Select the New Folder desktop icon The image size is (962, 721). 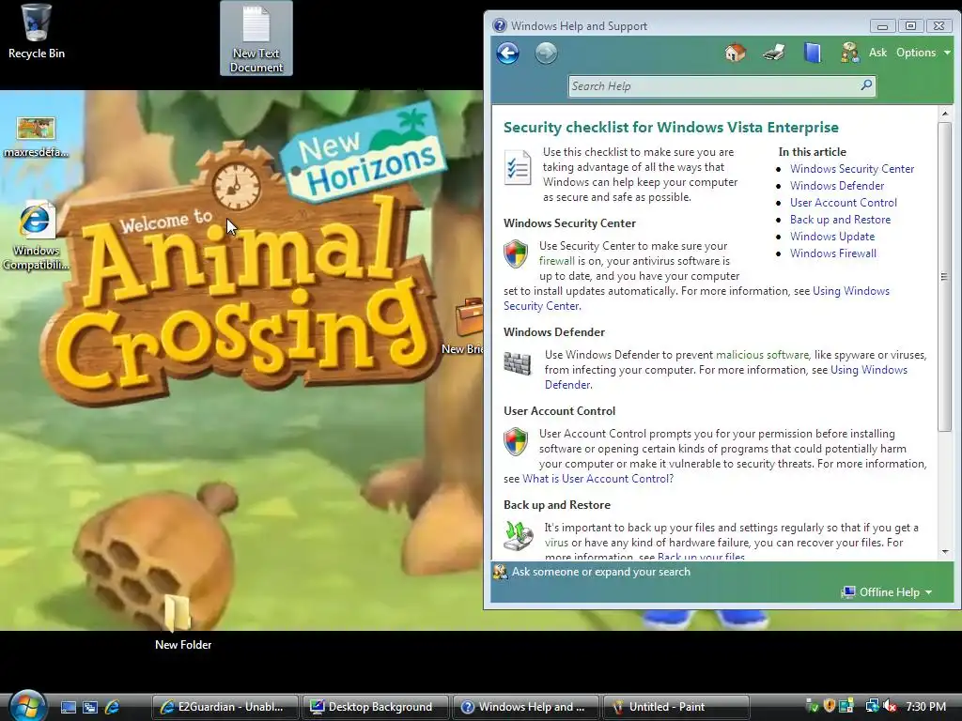(x=182, y=621)
